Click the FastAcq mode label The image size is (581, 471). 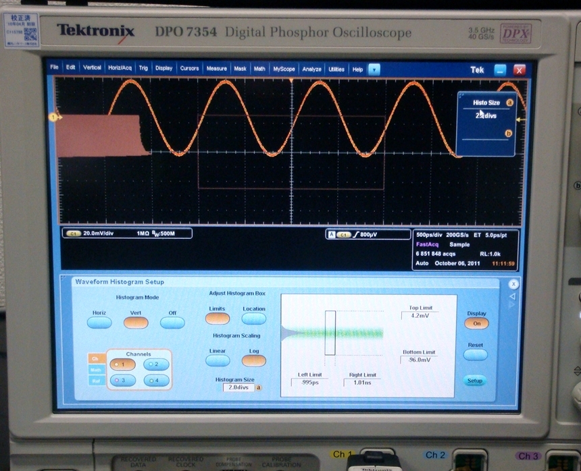pyautogui.click(x=427, y=244)
